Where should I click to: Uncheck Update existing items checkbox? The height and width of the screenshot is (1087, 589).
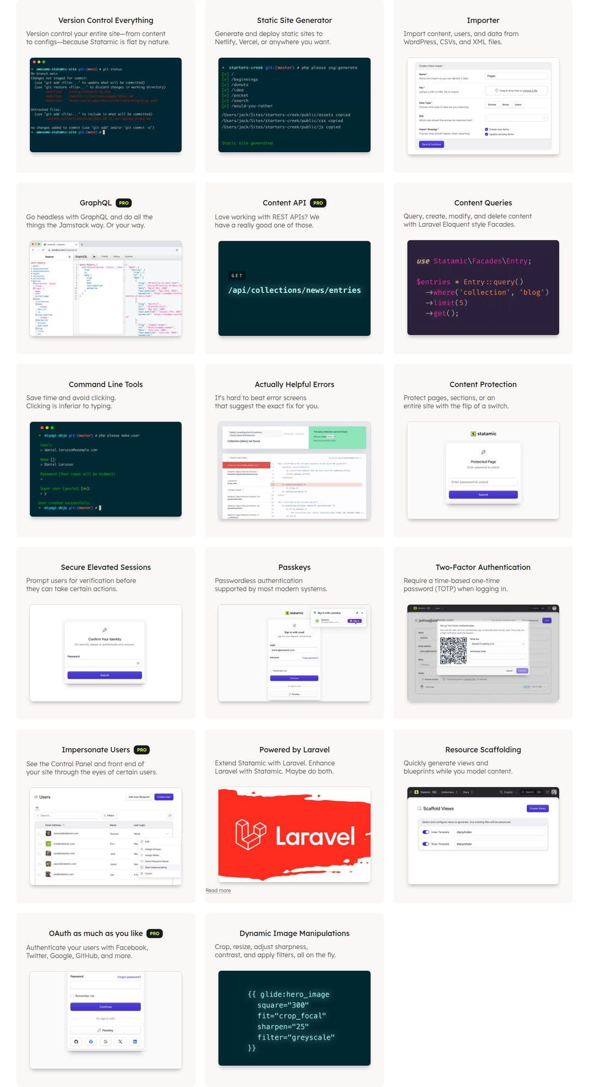pos(486,134)
